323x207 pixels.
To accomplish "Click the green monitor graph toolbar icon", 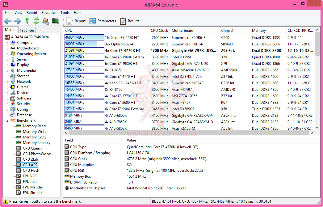I will (55, 21).
